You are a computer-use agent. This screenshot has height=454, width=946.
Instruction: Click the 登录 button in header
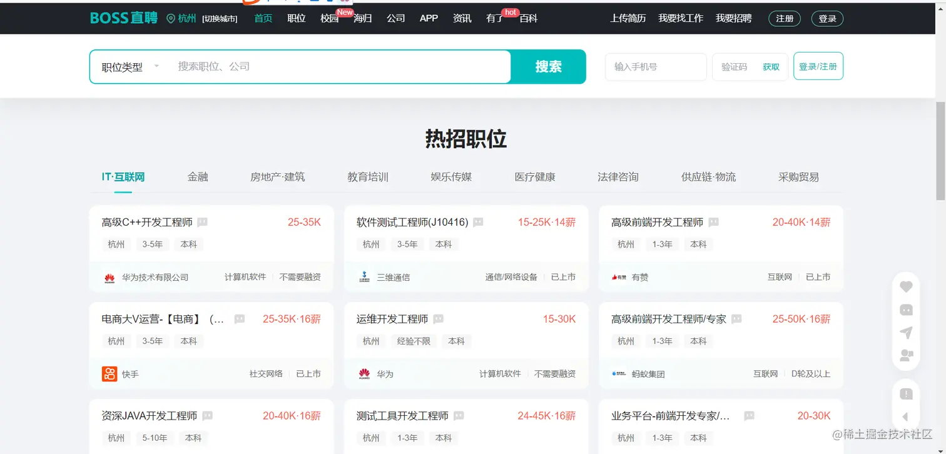pos(827,19)
